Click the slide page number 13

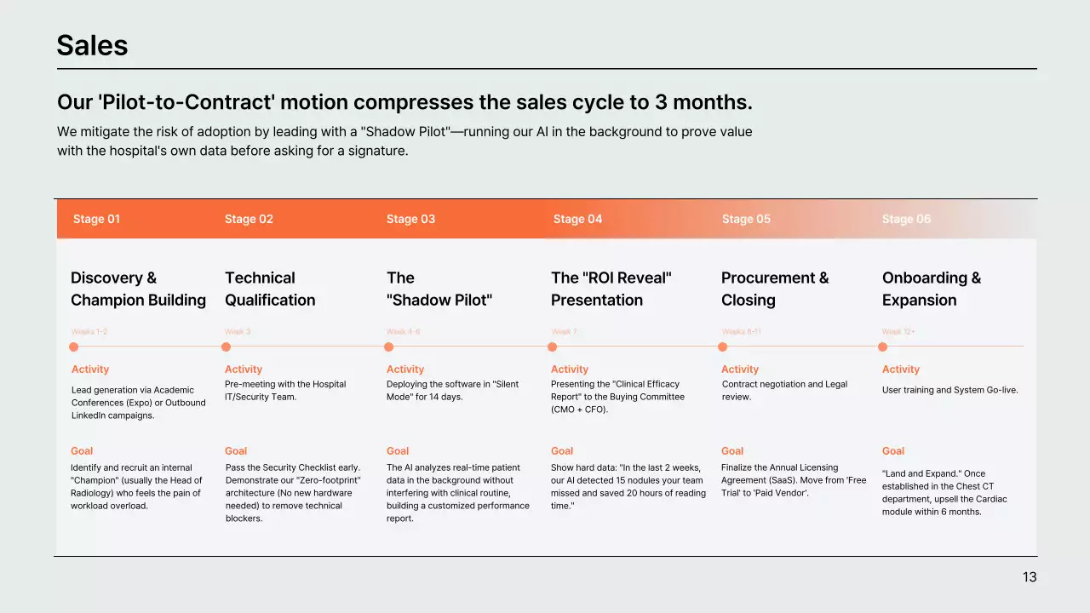[1030, 577]
